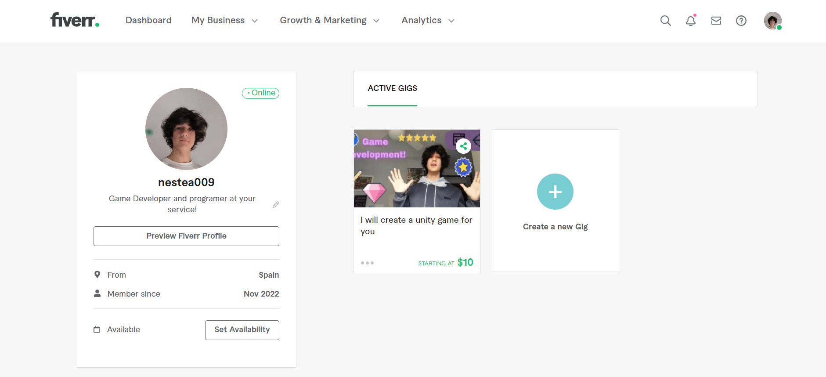
Task: Select the Active Gigs tab
Action: click(x=392, y=88)
